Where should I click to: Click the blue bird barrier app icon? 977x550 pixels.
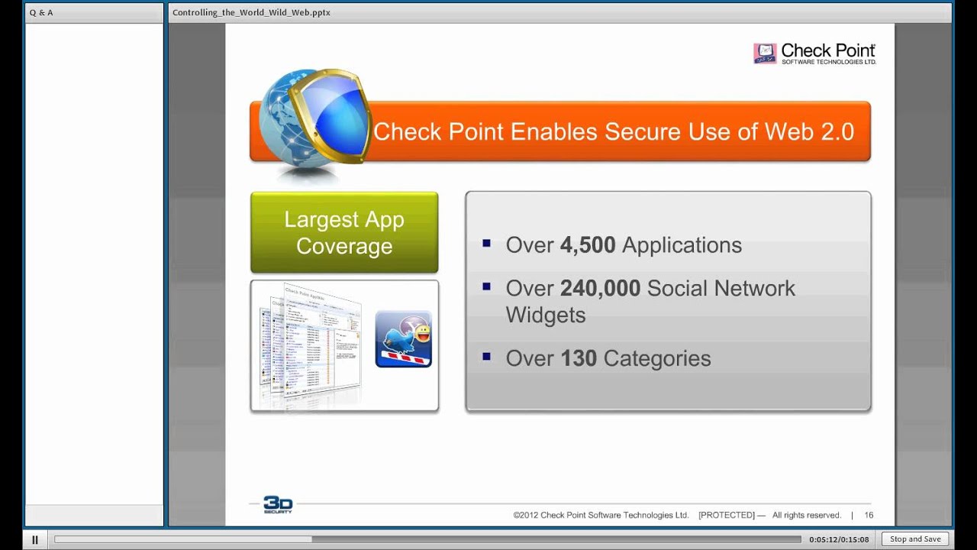[x=404, y=338]
